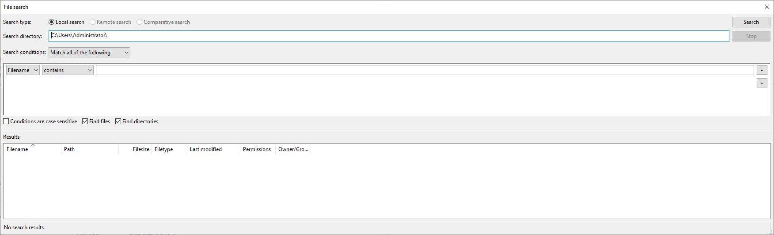
Task: Add a condition with the plus button
Action: click(x=762, y=83)
